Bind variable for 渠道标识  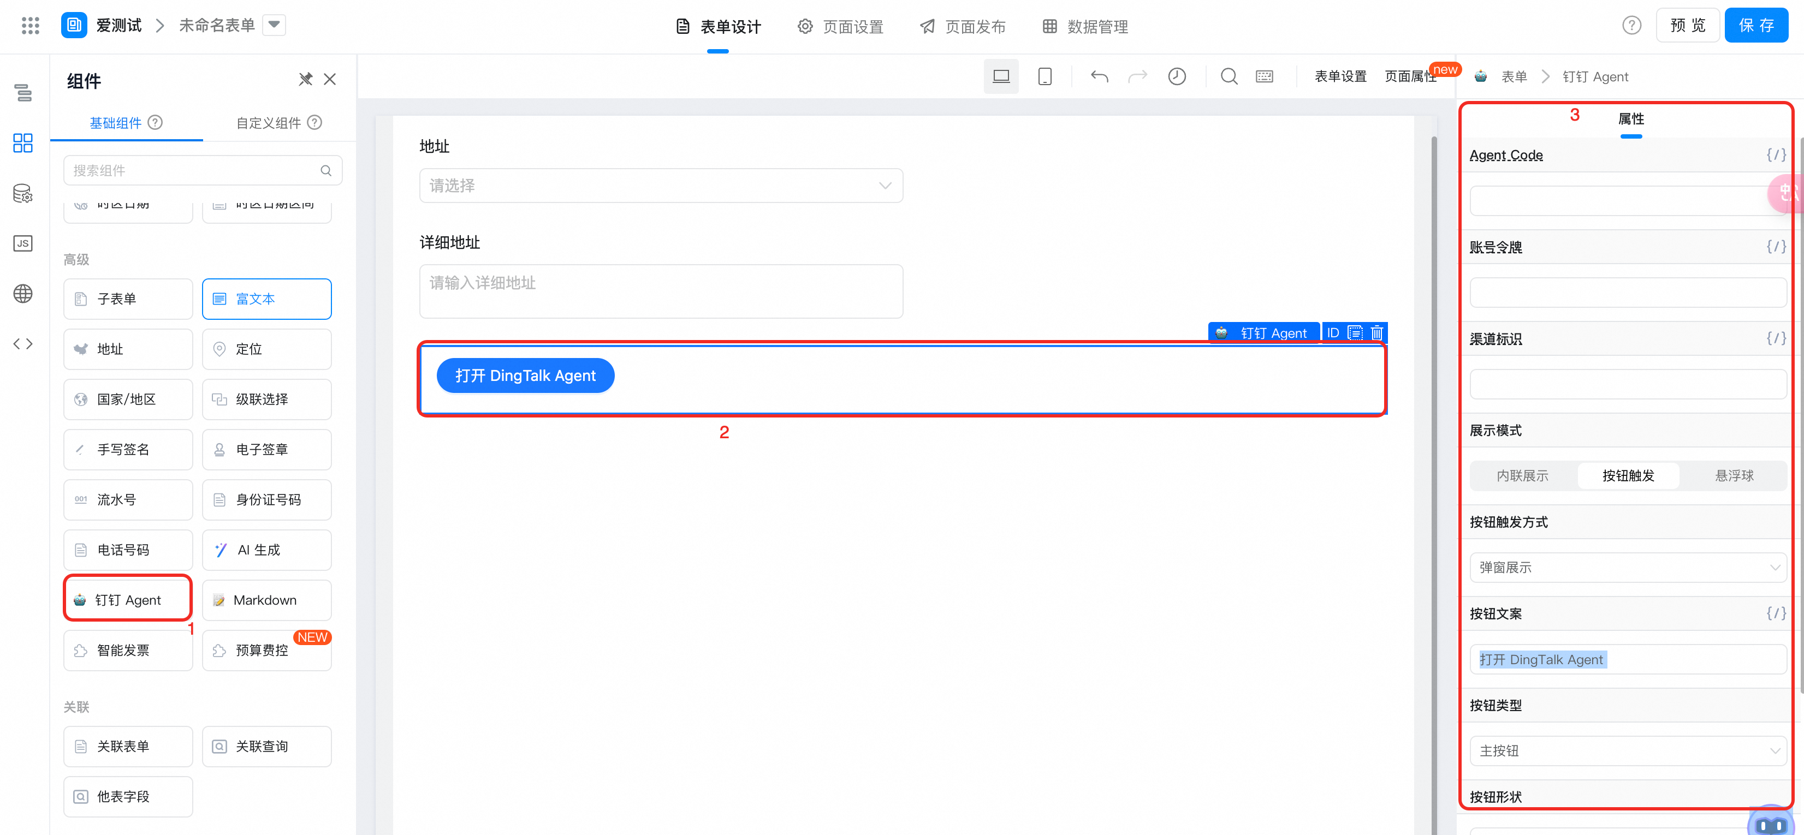point(1776,338)
